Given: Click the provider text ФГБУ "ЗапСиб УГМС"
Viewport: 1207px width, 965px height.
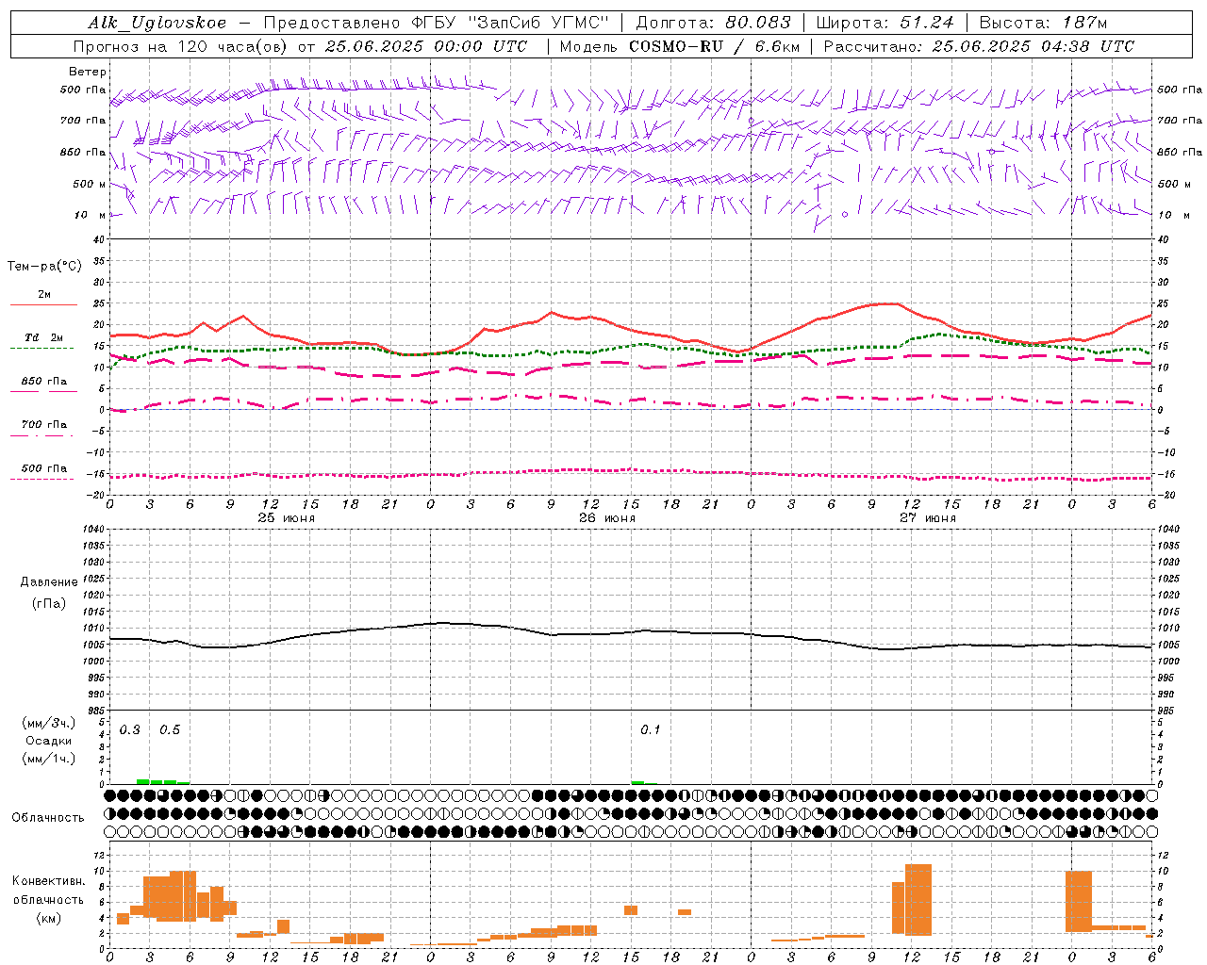Looking at the screenshot, I should click(512, 23).
